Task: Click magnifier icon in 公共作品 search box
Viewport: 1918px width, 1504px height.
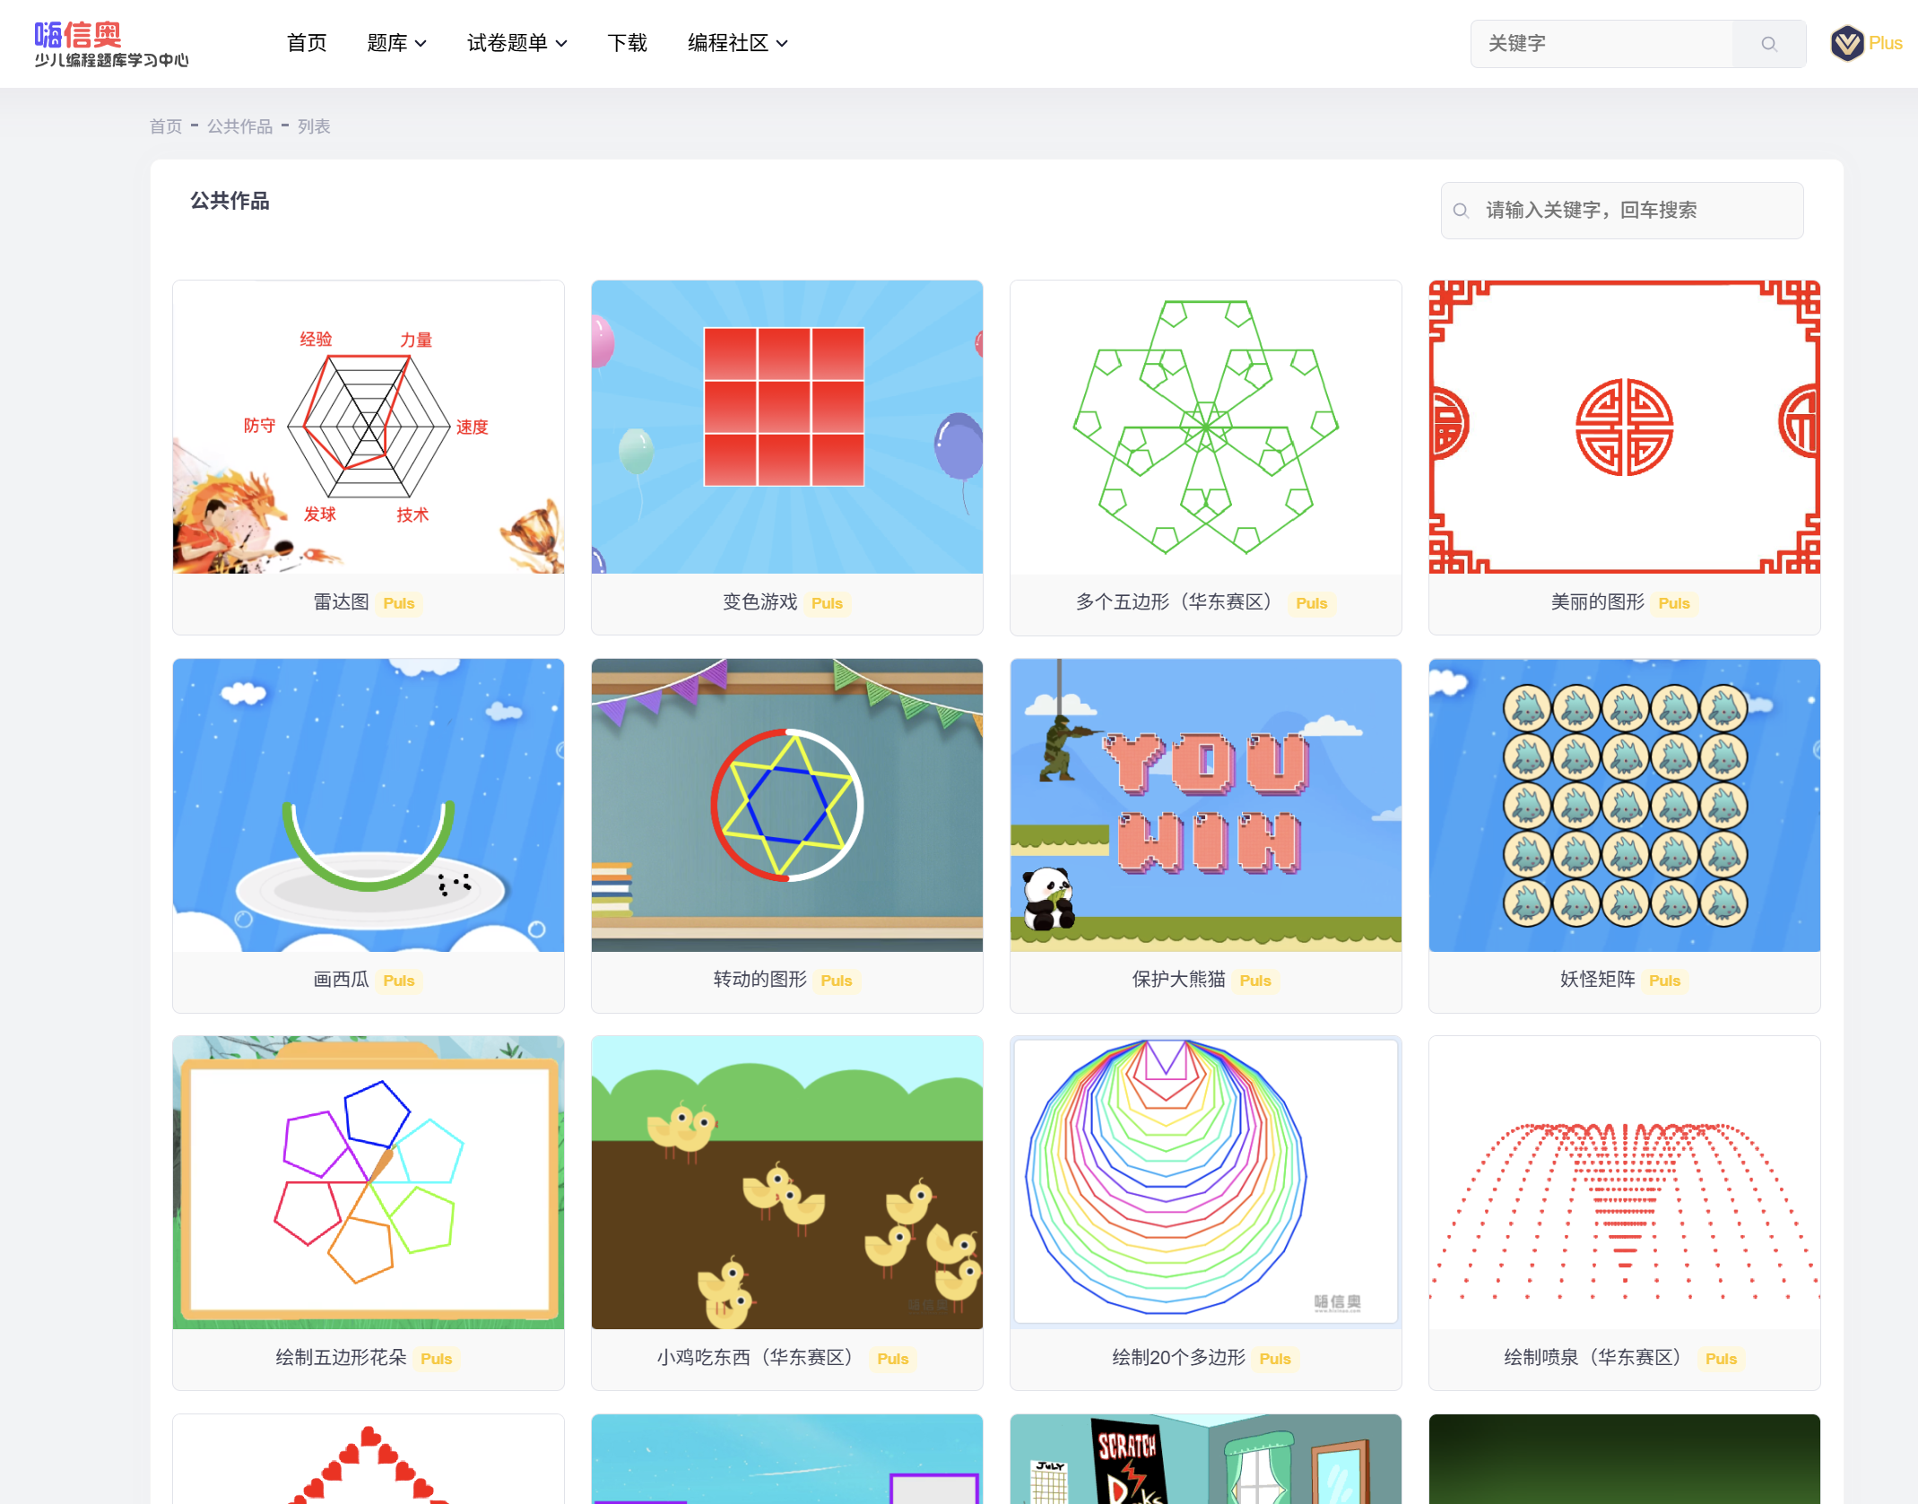Action: point(1461,211)
